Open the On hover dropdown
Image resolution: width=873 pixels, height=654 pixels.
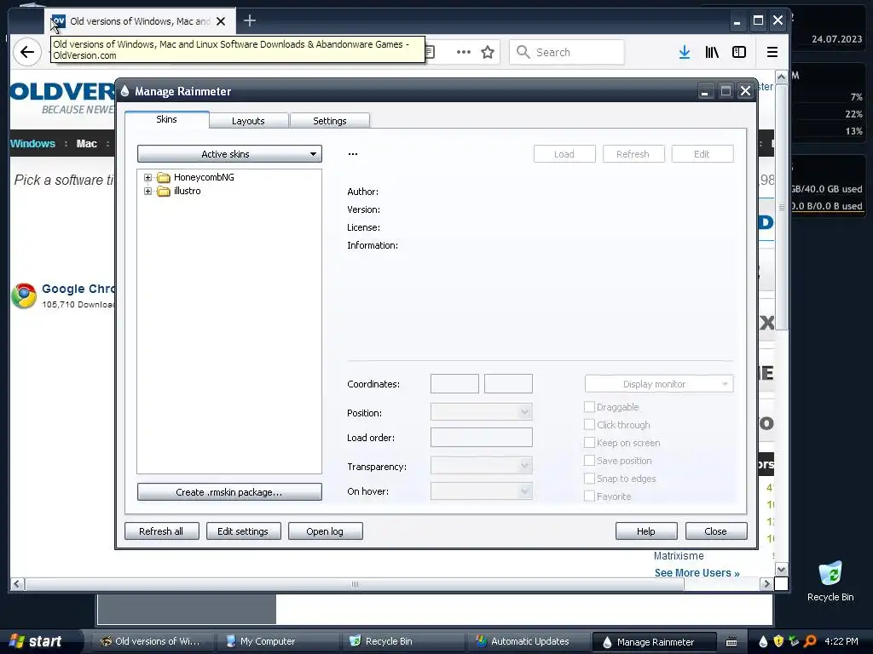click(481, 491)
